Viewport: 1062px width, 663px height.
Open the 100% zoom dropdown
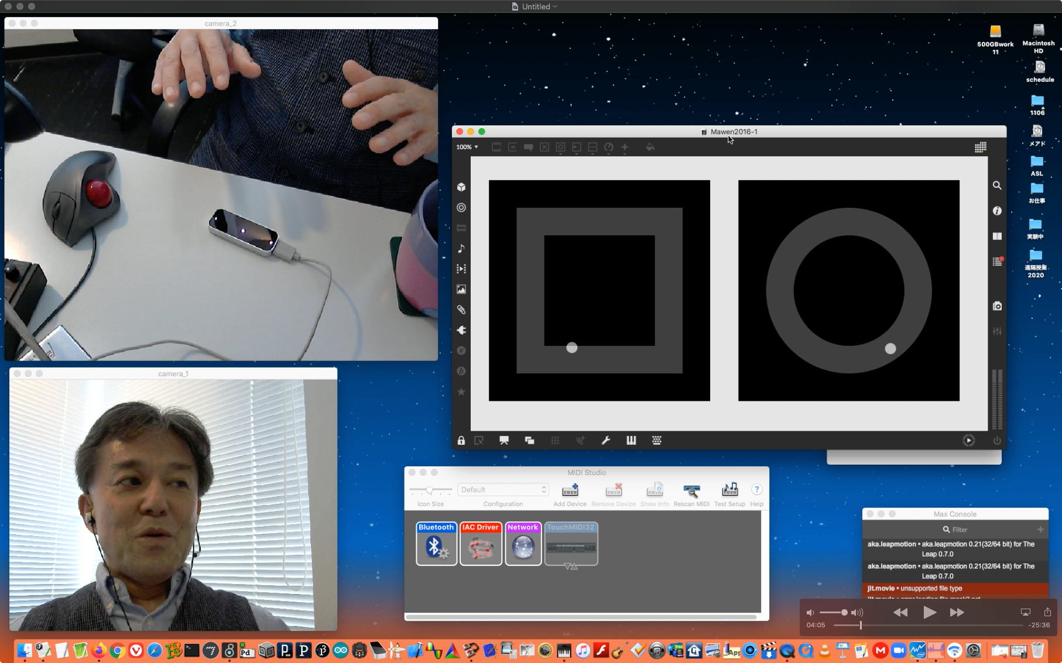coord(467,147)
